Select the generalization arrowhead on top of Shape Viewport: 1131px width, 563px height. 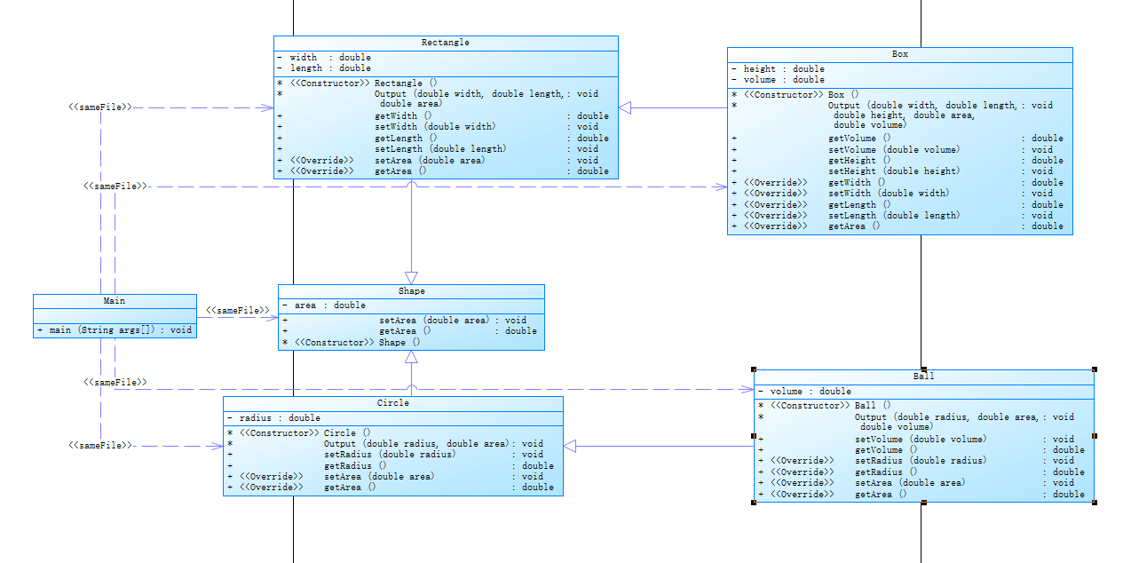point(411,277)
